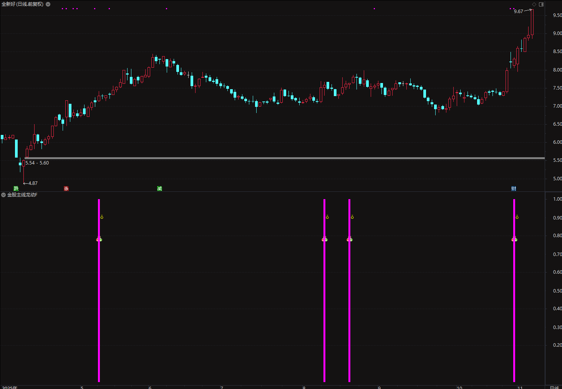Click the diamond icon at chart top-right
This screenshot has height=389, width=562.
[x=534, y=4]
